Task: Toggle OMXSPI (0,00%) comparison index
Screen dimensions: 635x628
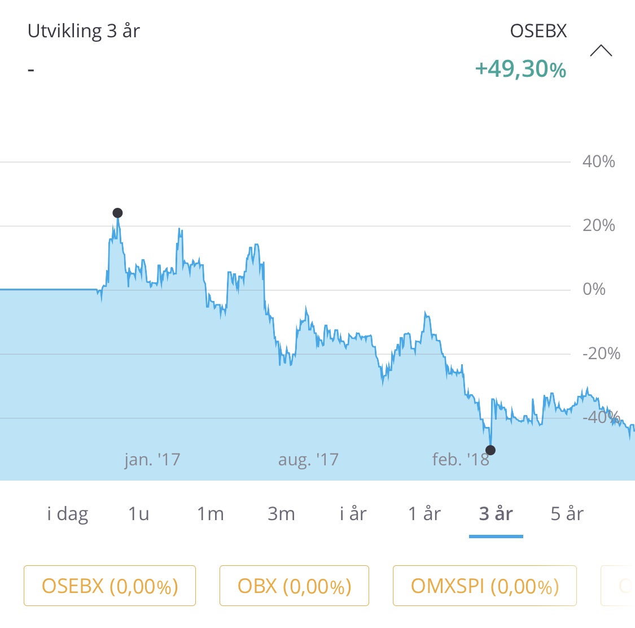Action: [485, 586]
